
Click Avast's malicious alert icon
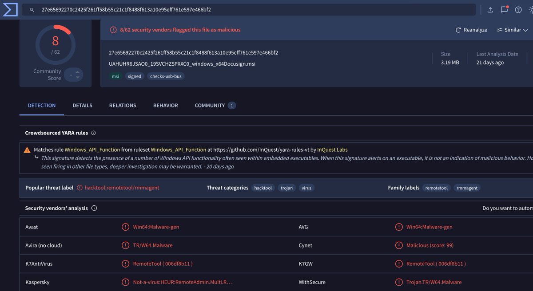(126, 227)
